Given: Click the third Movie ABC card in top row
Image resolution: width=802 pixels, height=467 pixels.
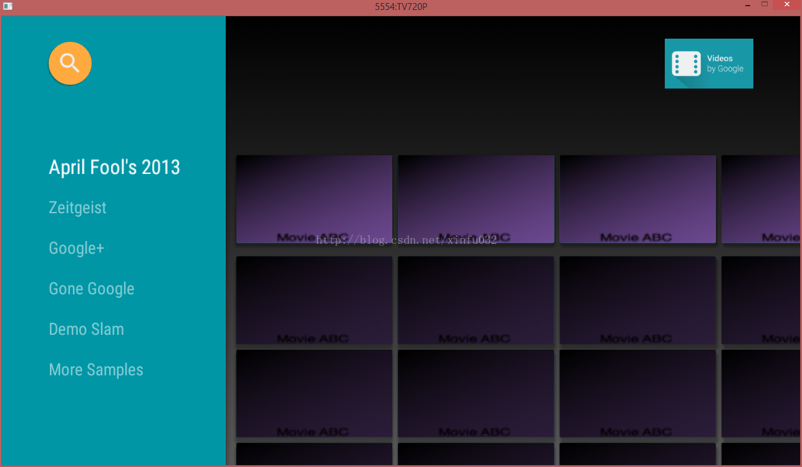Looking at the screenshot, I should pos(637,199).
